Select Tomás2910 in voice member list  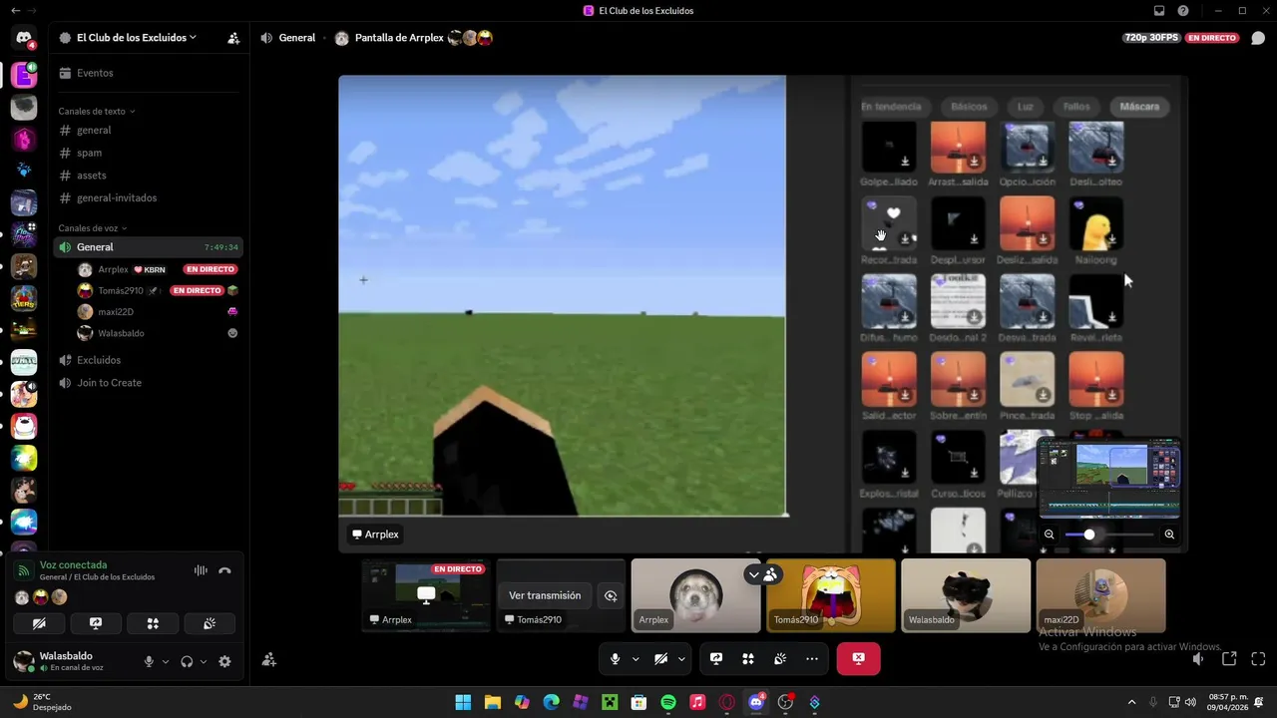pos(158,290)
